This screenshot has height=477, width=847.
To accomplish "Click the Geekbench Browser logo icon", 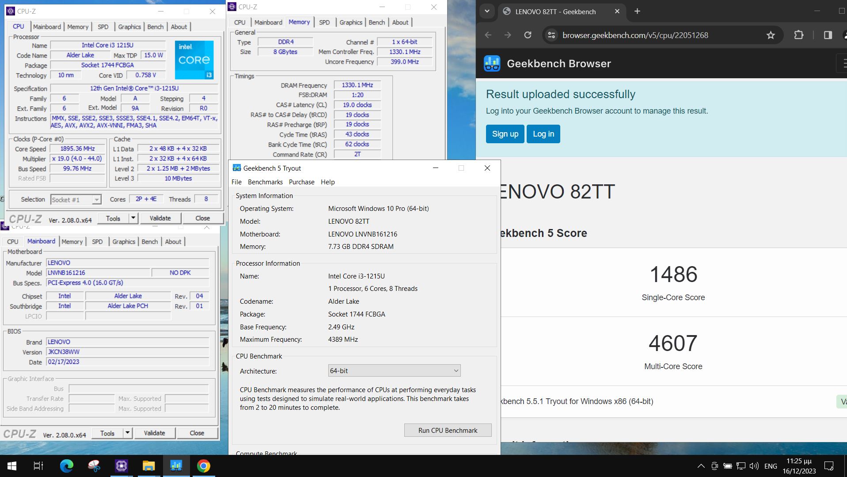I will [492, 64].
